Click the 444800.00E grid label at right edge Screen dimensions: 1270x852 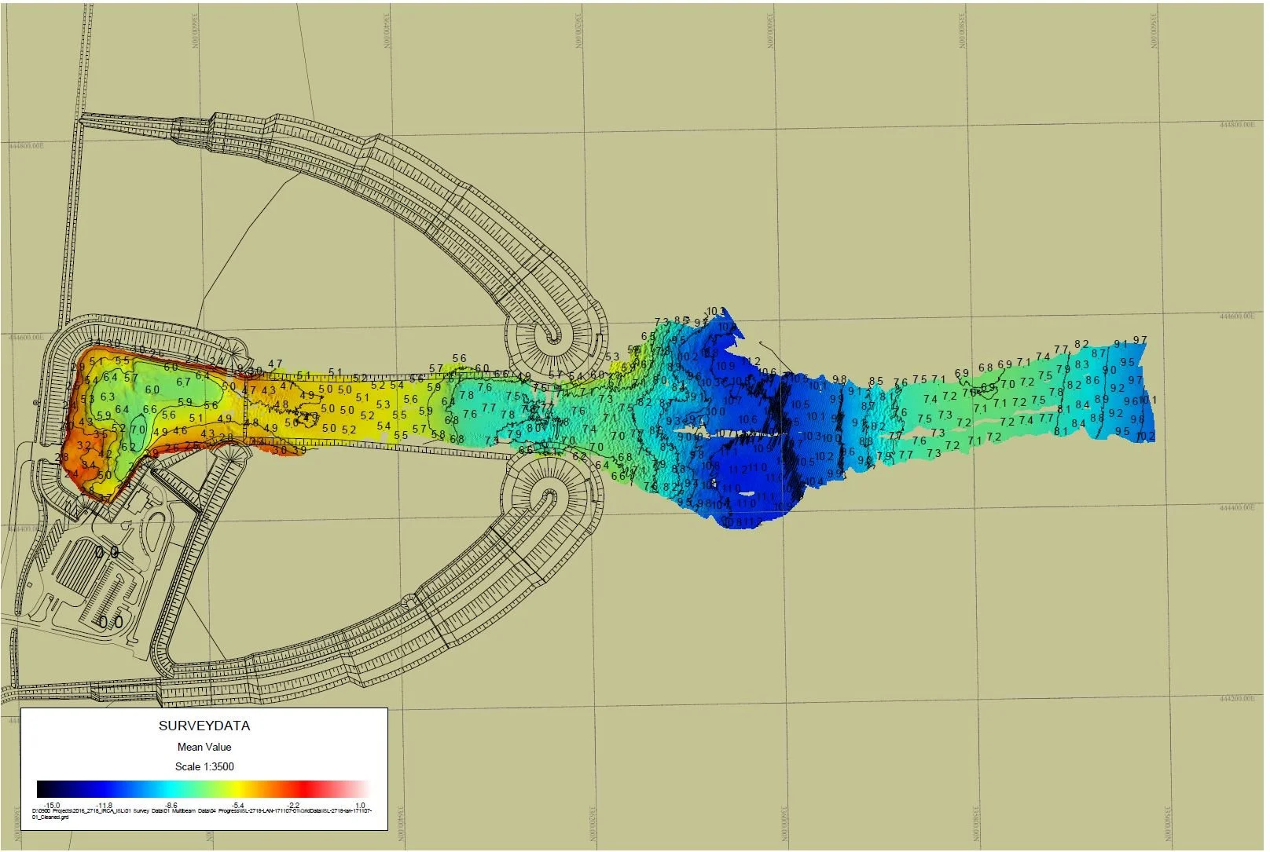[x=1237, y=125]
